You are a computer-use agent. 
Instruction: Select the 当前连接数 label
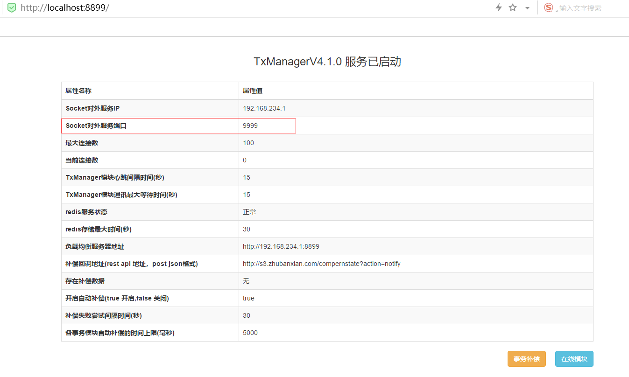tap(82, 160)
